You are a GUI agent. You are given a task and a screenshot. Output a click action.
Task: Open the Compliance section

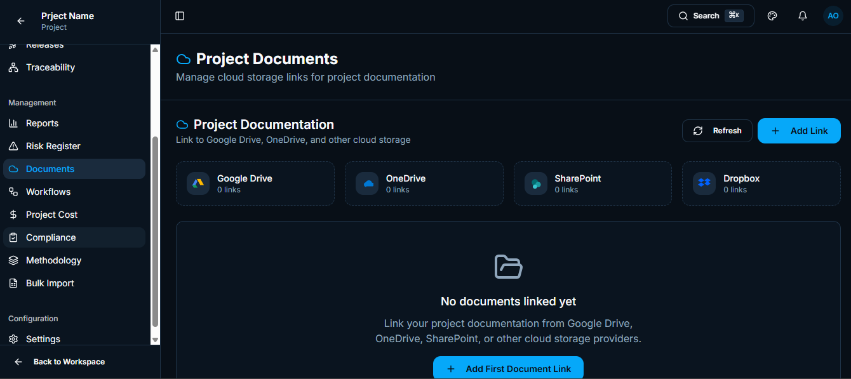pyautogui.click(x=74, y=237)
